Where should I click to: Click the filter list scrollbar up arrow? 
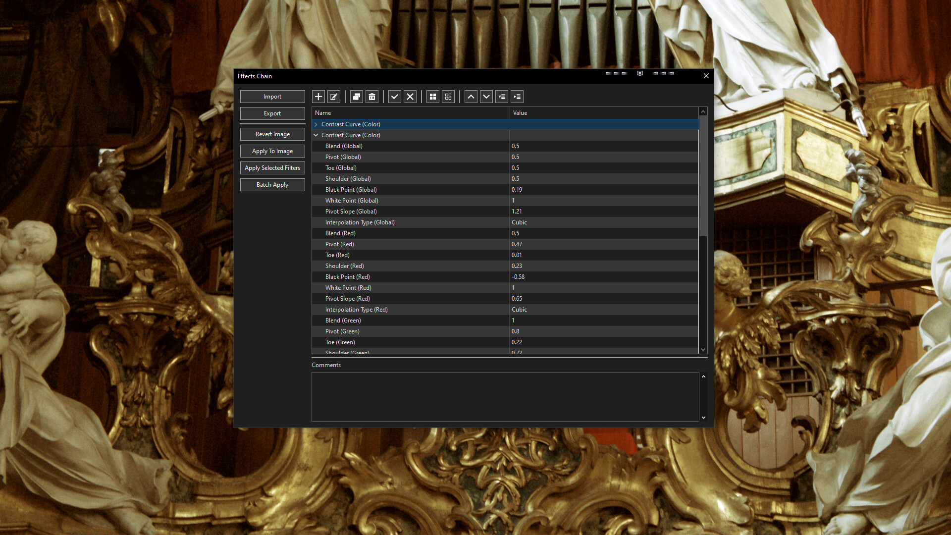pyautogui.click(x=703, y=111)
